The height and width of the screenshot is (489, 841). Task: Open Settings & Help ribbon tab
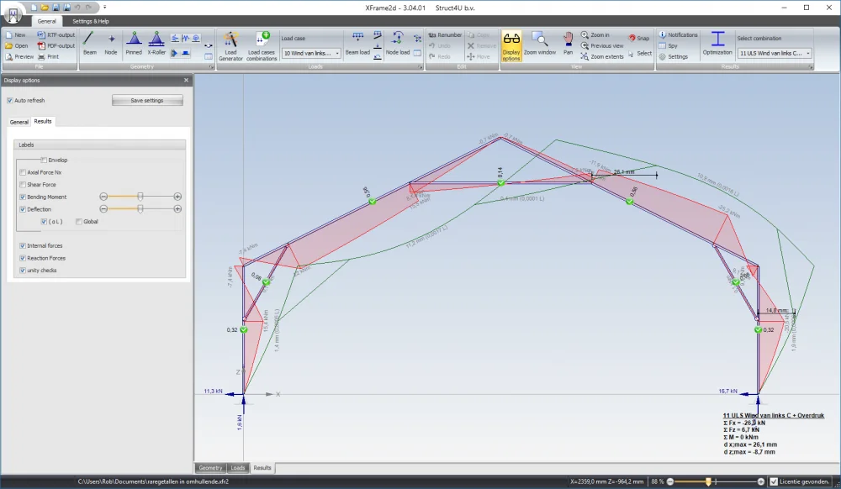pyautogui.click(x=91, y=21)
